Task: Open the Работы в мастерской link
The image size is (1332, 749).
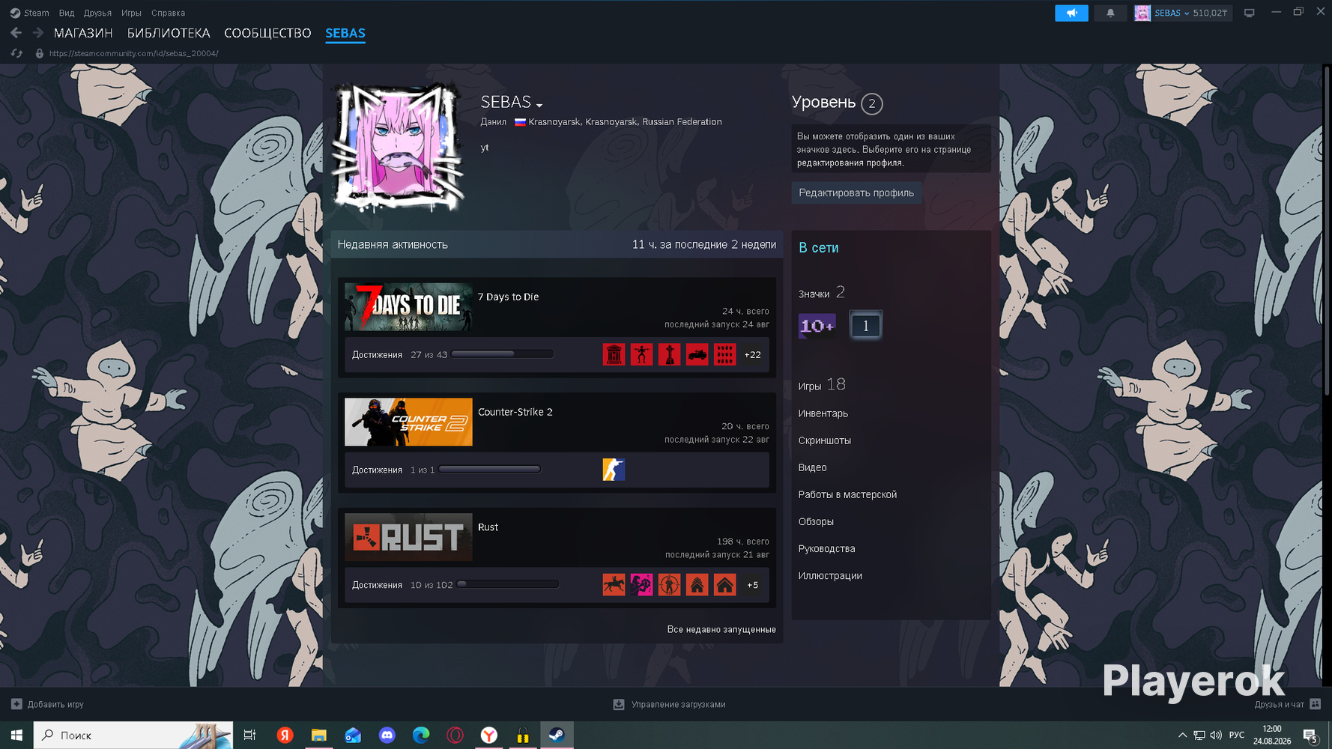Action: point(847,494)
